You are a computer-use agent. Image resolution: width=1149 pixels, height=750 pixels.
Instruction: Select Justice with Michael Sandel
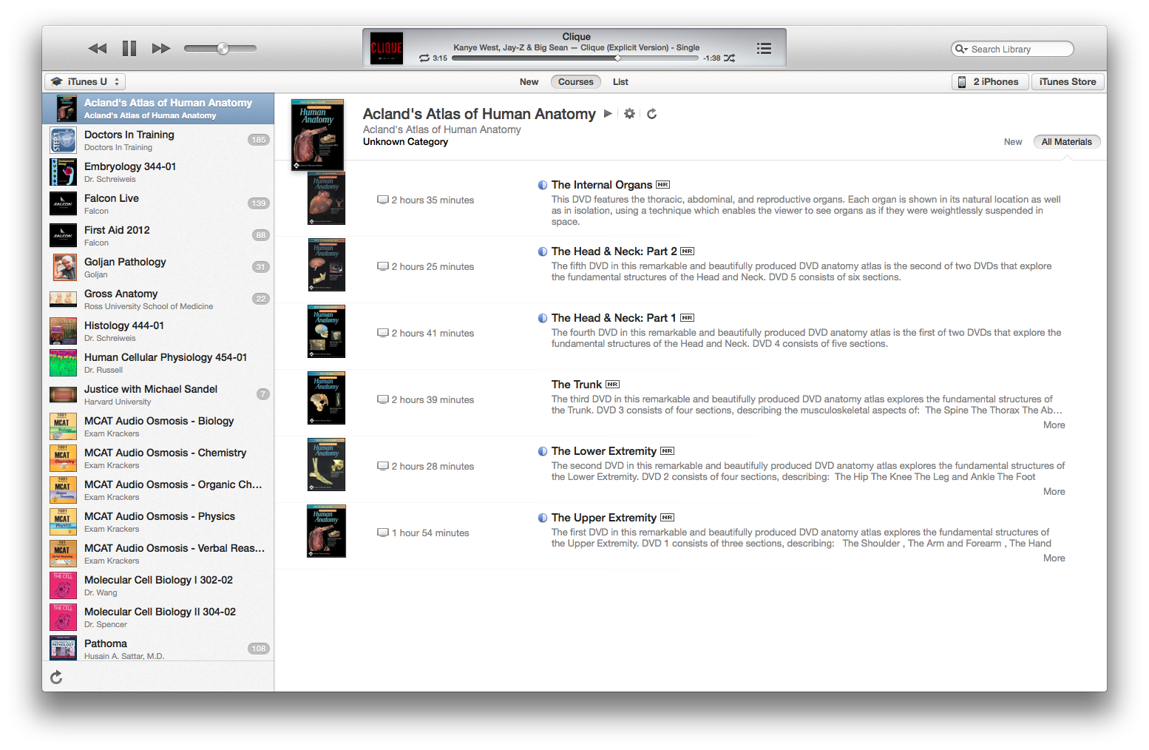[x=158, y=394]
